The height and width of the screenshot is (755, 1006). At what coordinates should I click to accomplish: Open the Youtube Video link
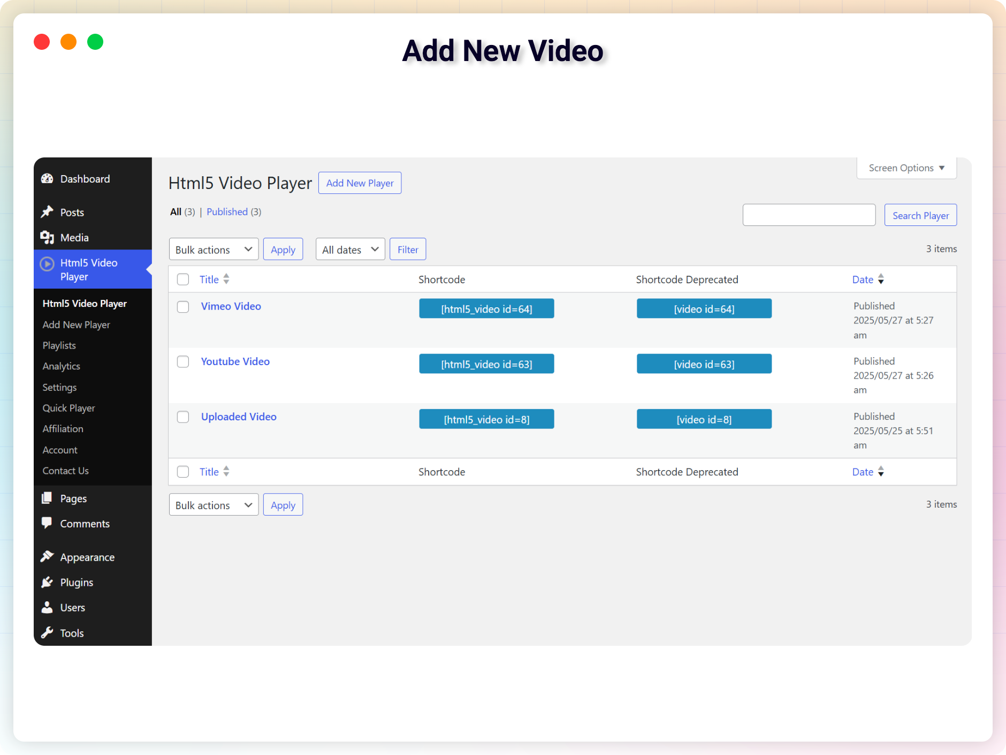[235, 361]
